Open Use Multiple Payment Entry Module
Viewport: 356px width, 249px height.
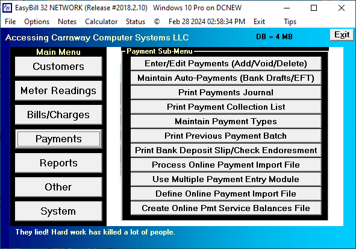(226, 179)
